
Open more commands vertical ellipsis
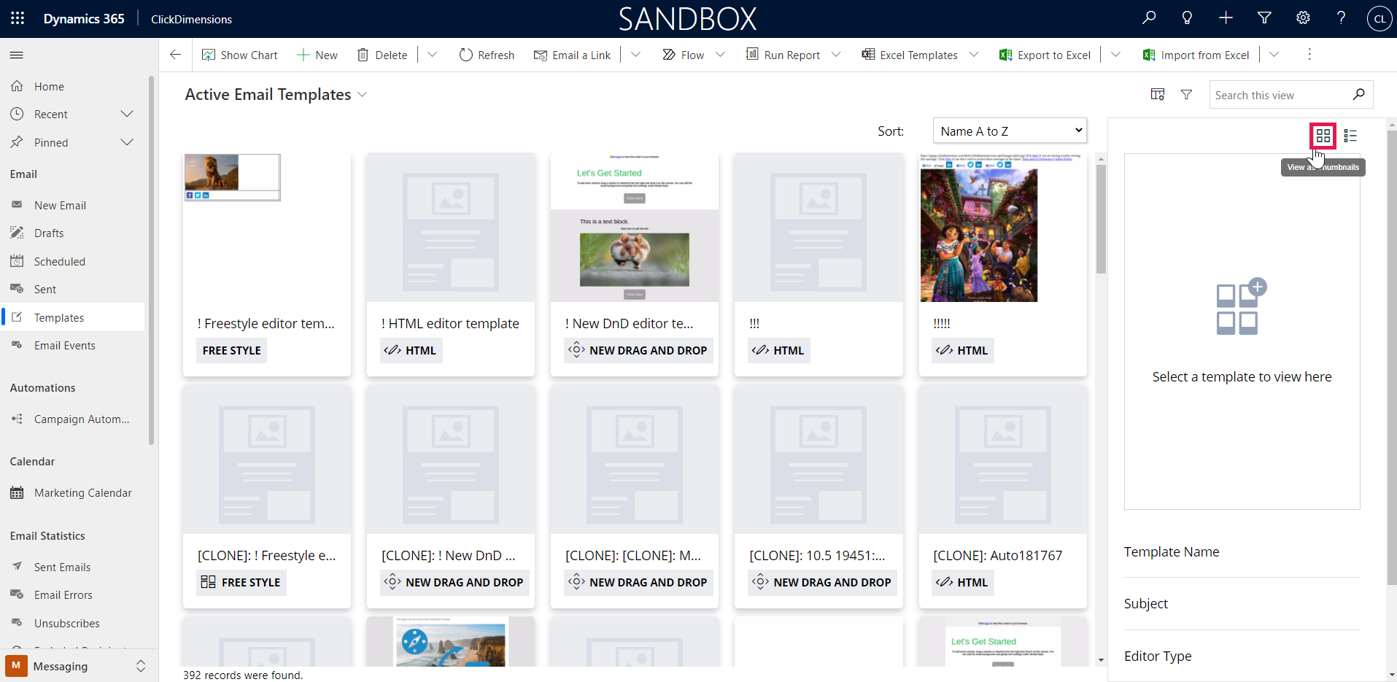(1309, 55)
